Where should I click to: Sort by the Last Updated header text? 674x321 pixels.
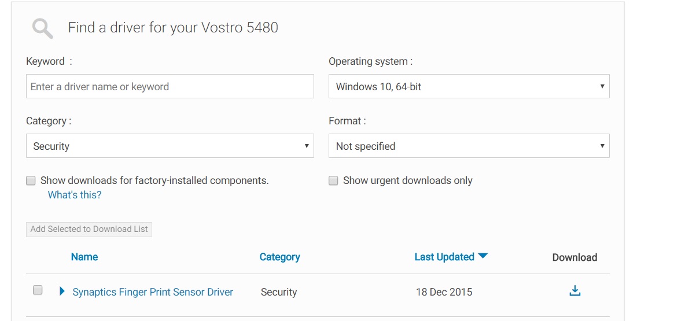point(444,257)
